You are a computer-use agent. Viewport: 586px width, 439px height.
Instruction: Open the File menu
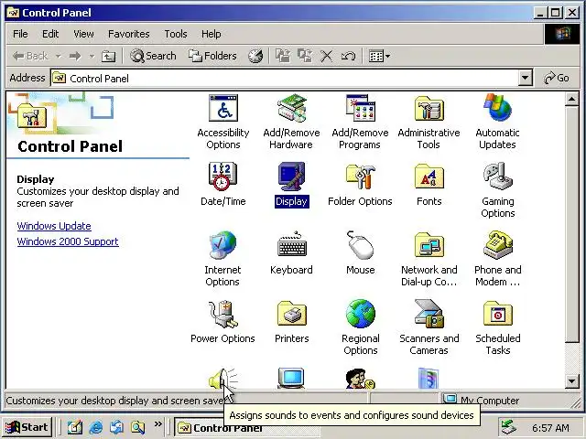pyautogui.click(x=20, y=34)
